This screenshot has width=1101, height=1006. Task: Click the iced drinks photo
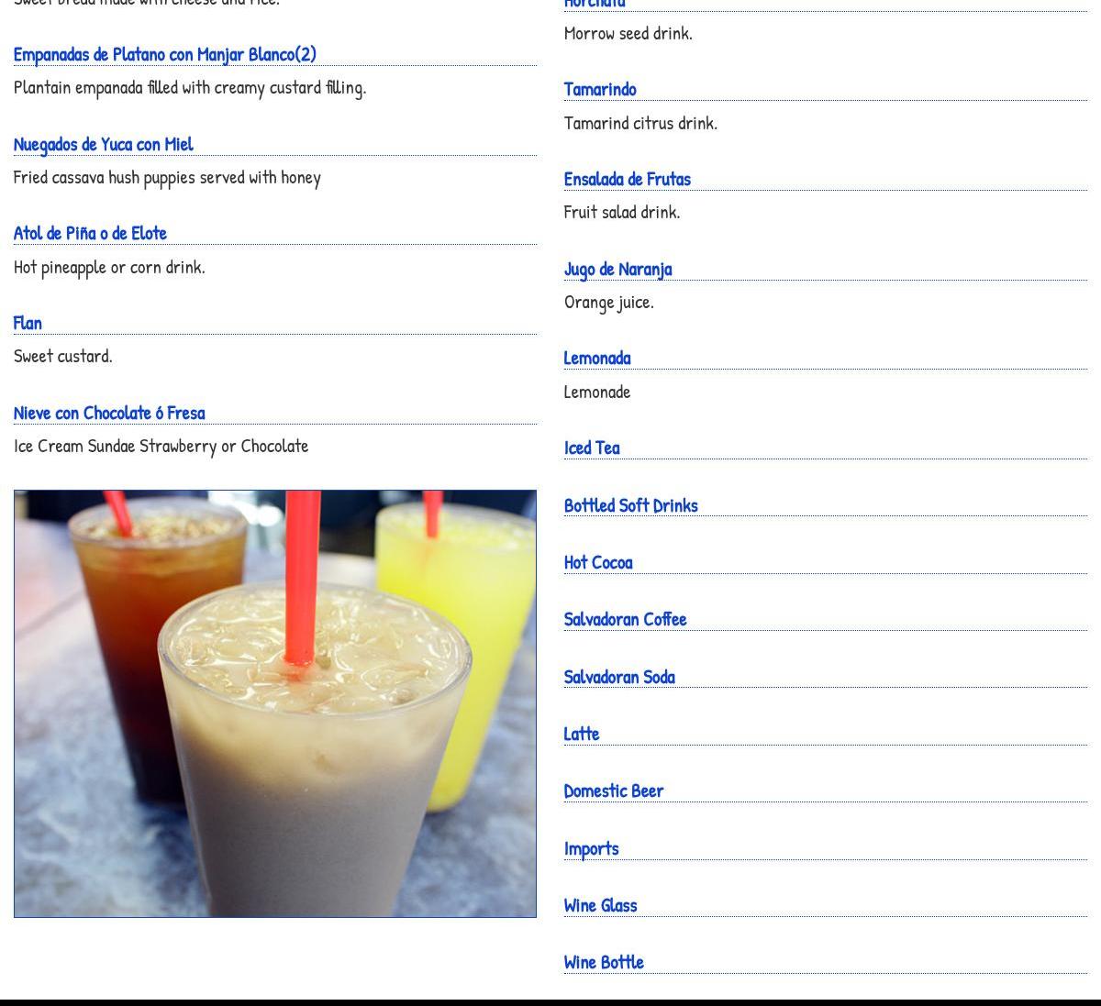coord(275,703)
